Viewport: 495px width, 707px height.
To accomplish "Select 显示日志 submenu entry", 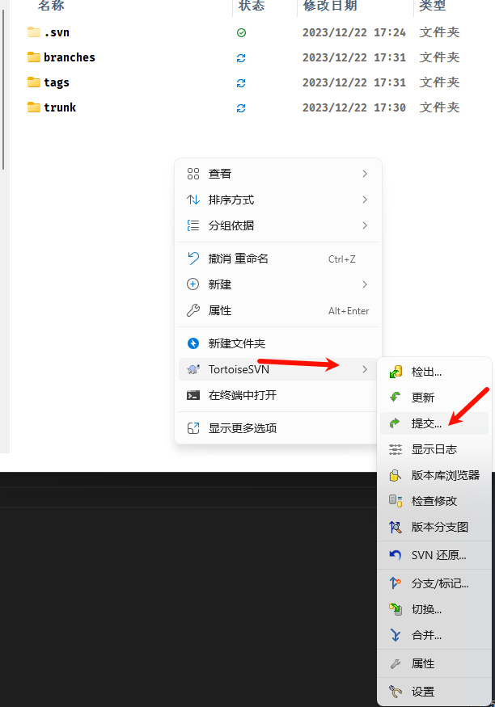I will pos(434,449).
